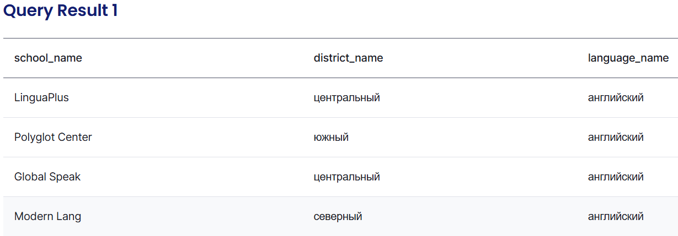Screen dimensions: 678x236
Task: Sort by the language_name column header
Action: point(628,58)
